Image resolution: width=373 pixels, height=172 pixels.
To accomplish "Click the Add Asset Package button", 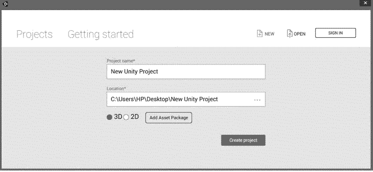I will tap(169, 118).
